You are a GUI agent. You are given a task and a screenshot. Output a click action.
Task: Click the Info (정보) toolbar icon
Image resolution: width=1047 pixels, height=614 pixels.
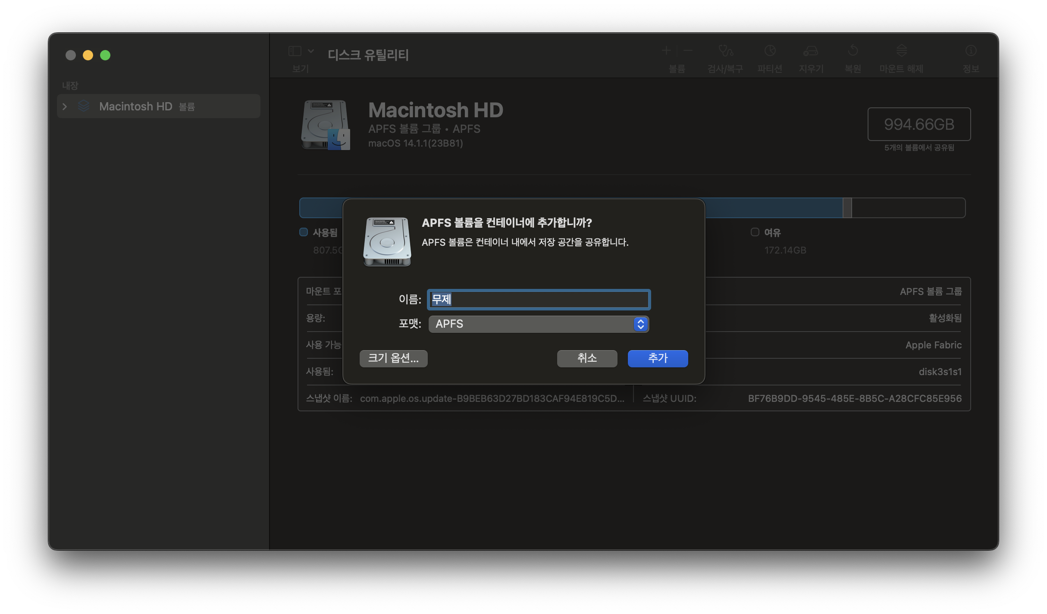(x=971, y=51)
